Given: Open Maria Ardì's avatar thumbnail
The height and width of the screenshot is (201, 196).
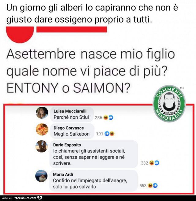Looking at the screenshot, I should click(41, 176).
